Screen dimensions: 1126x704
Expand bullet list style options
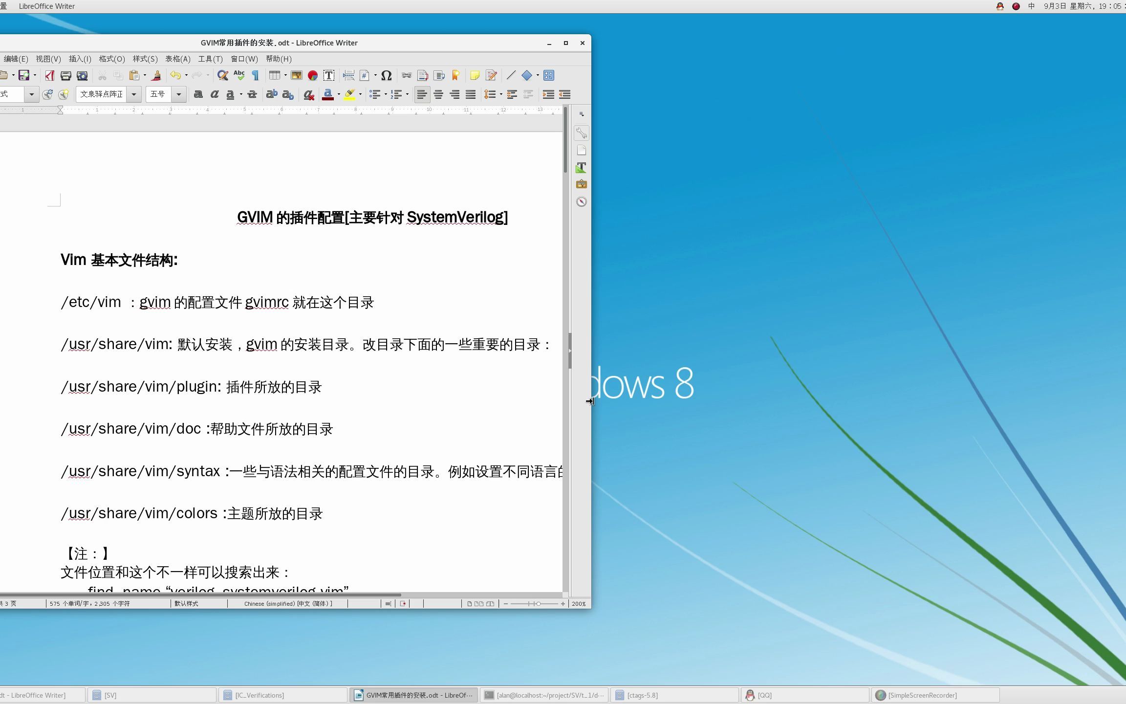[386, 94]
